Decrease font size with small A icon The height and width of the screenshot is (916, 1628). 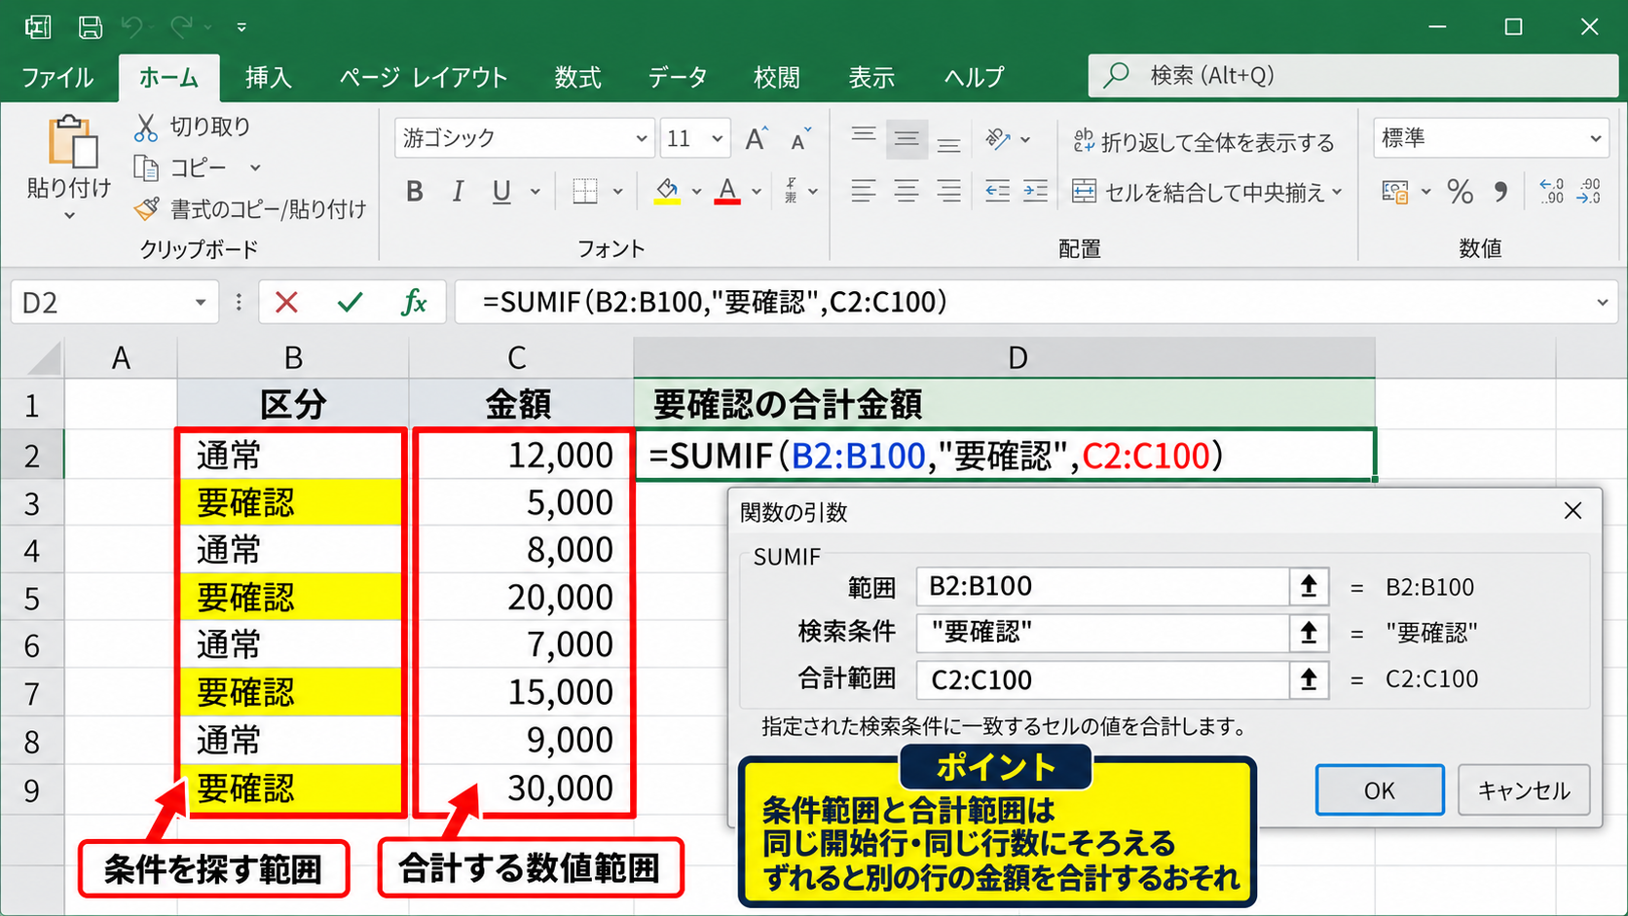[800, 139]
